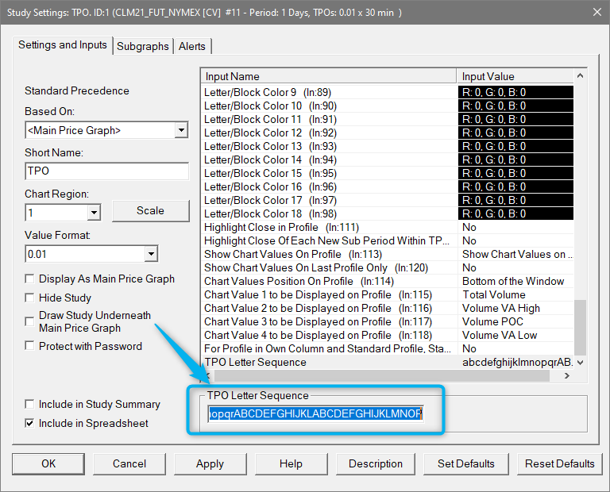Switch to the Subgraphs tab
610x492 pixels.
pyautogui.click(x=143, y=46)
